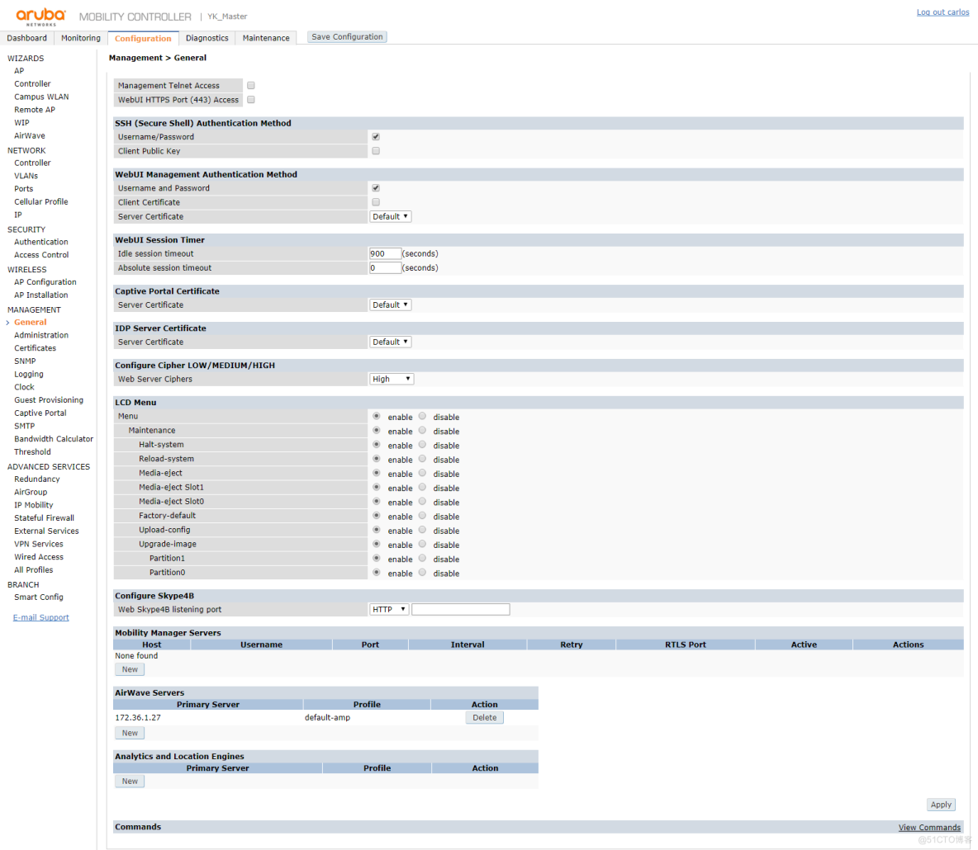Add New Analytics and Location Engine
Screen dimensions: 978x850
(x=130, y=781)
